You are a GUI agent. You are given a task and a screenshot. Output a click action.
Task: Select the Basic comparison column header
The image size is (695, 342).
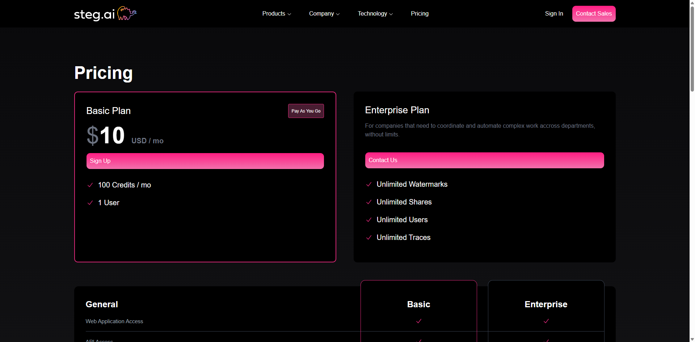418,304
